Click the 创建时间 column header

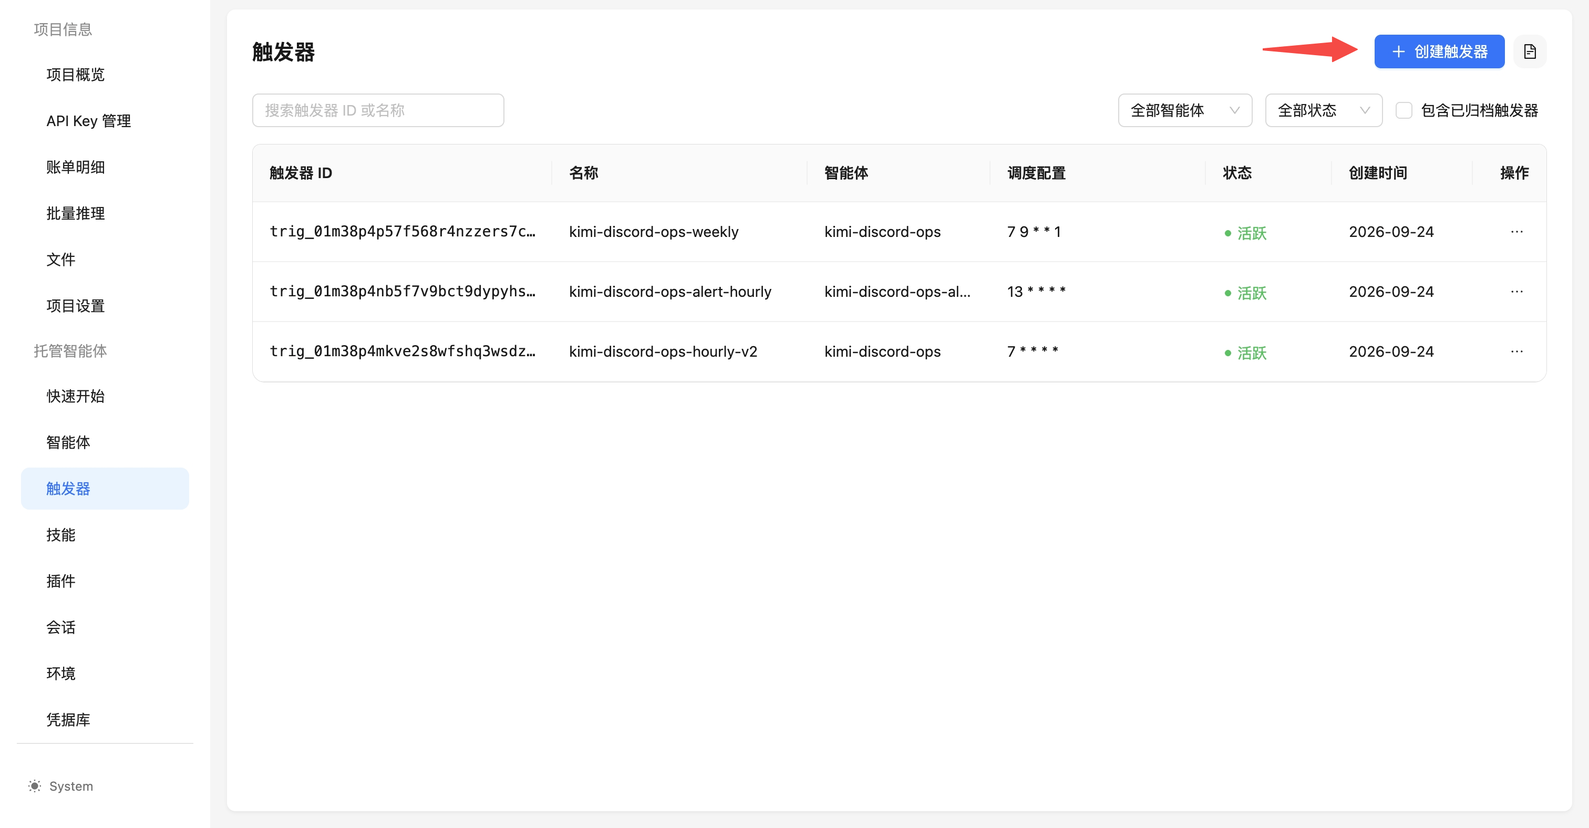click(1377, 173)
